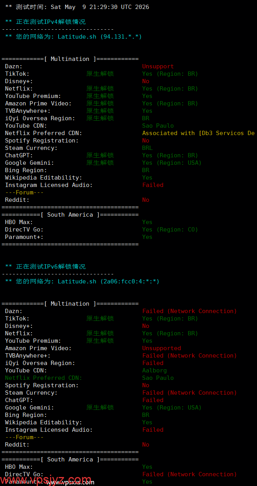
Task: Click the 'South America' header in the IPv4 section
Action: (x=70, y=215)
